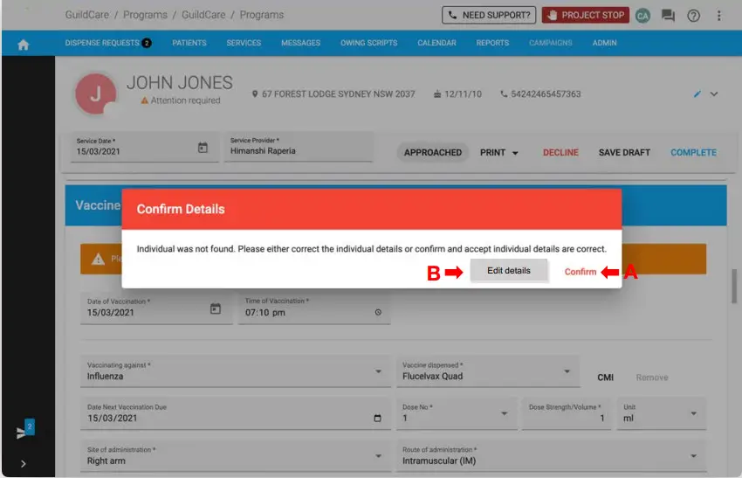Go to the home icon in navigation bar
This screenshot has width=742, height=478.
[x=24, y=45]
